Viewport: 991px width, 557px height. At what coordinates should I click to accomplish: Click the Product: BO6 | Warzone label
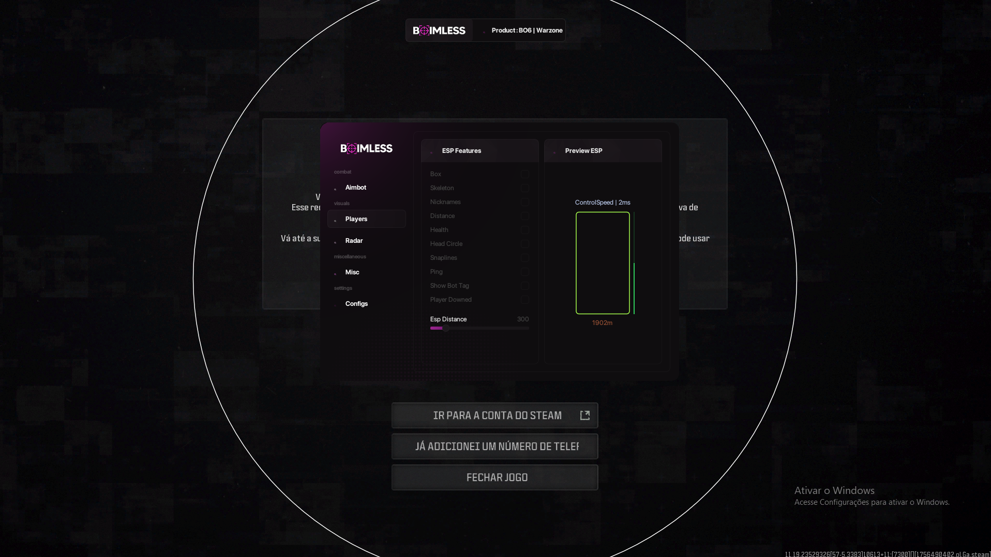coord(527,30)
